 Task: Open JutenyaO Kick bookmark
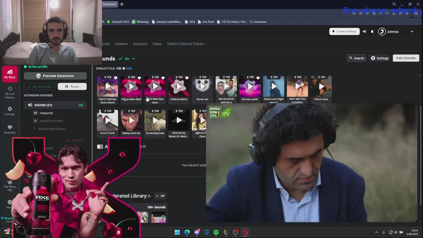(118, 22)
